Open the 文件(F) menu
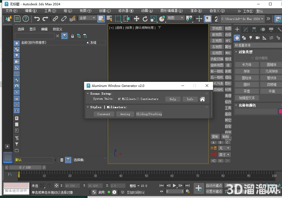Viewport: 282px width, 198px height. tap(11, 11)
